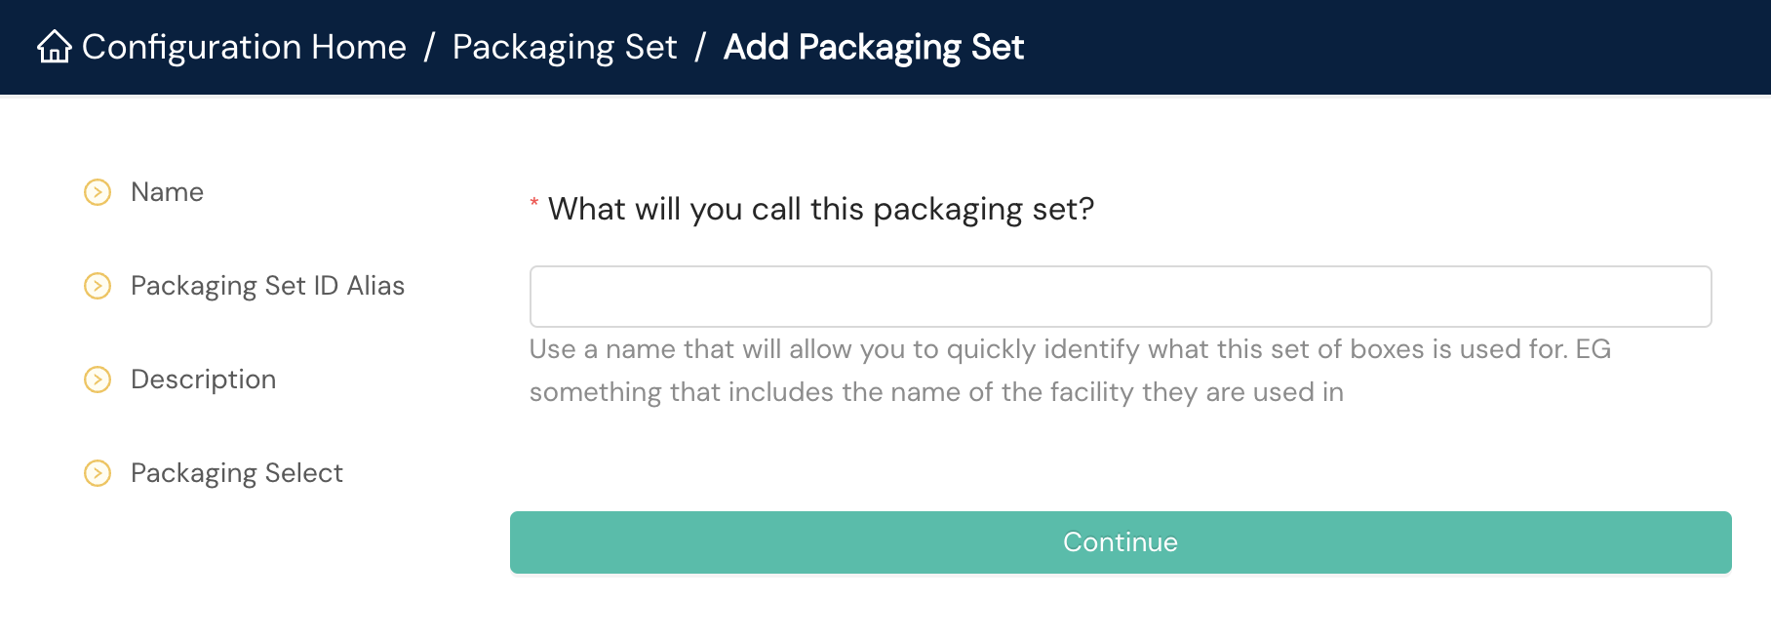Image resolution: width=1771 pixels, height=640 pixels.
Task: Select the Packaging Select step label
Action: click(x=236, y=473)
